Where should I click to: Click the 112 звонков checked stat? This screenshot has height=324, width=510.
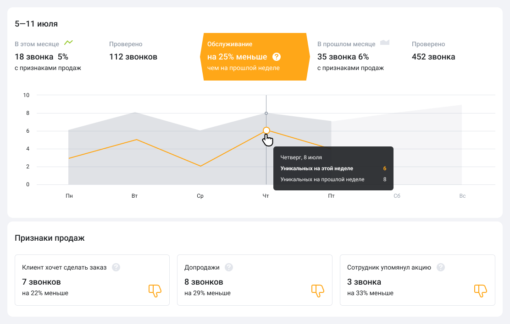[x=133, y=57]
